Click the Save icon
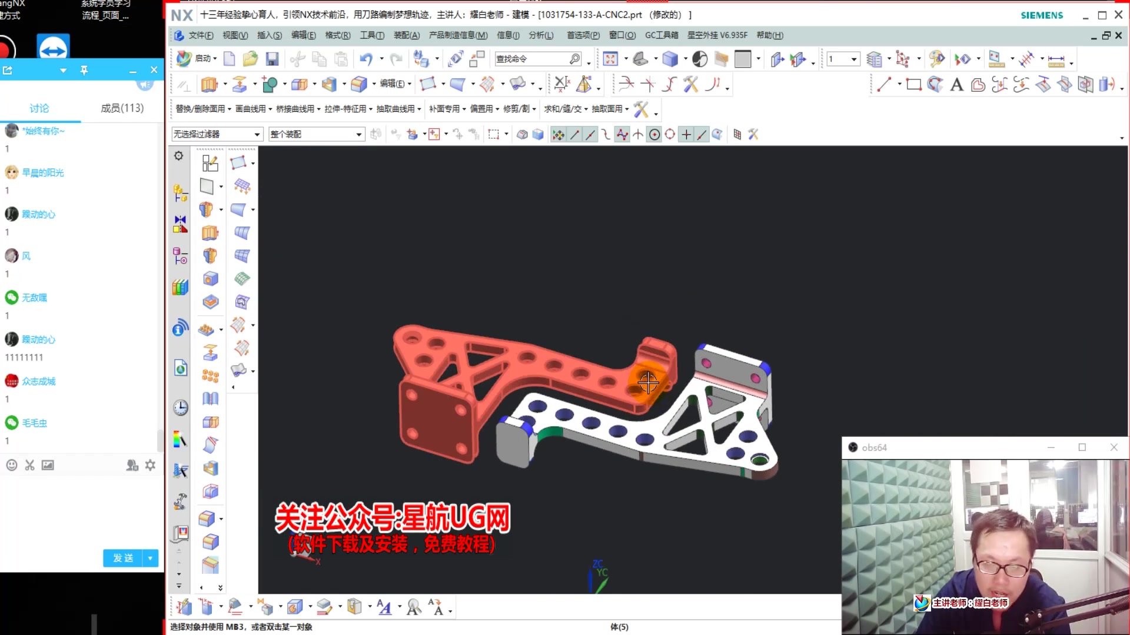1130x635 pixels. [272, 59]
